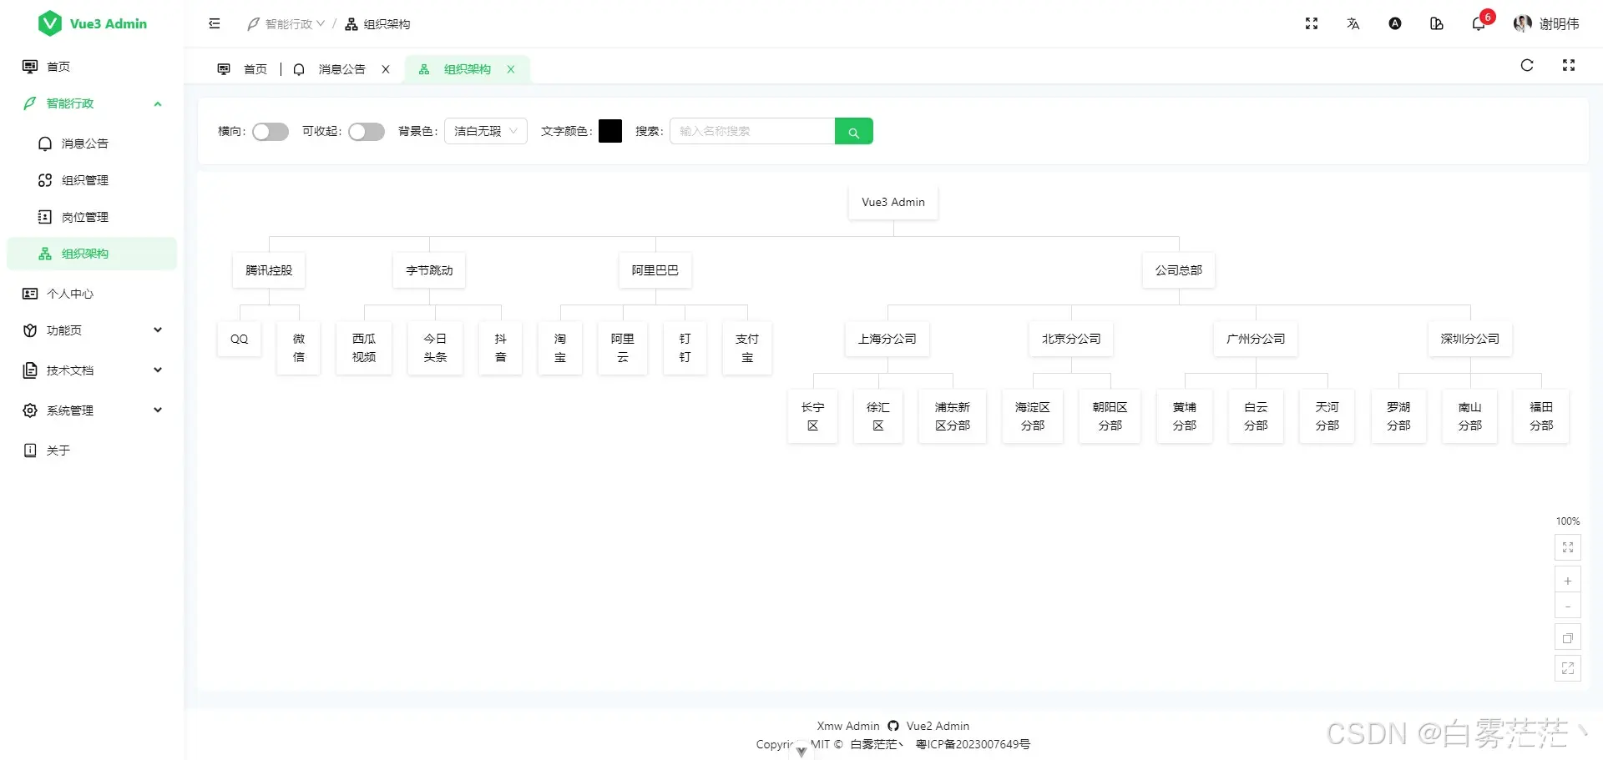Image resolution: width=1603 pixels, height=760 pixels.
Task: Close the 组织架构 tab
Action: coord(511,69)
